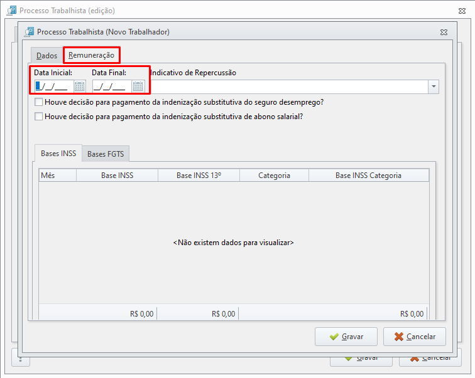Check the seguro desemprego indemnity option
The image size is (475, 378).
click(x=38, y=102)
